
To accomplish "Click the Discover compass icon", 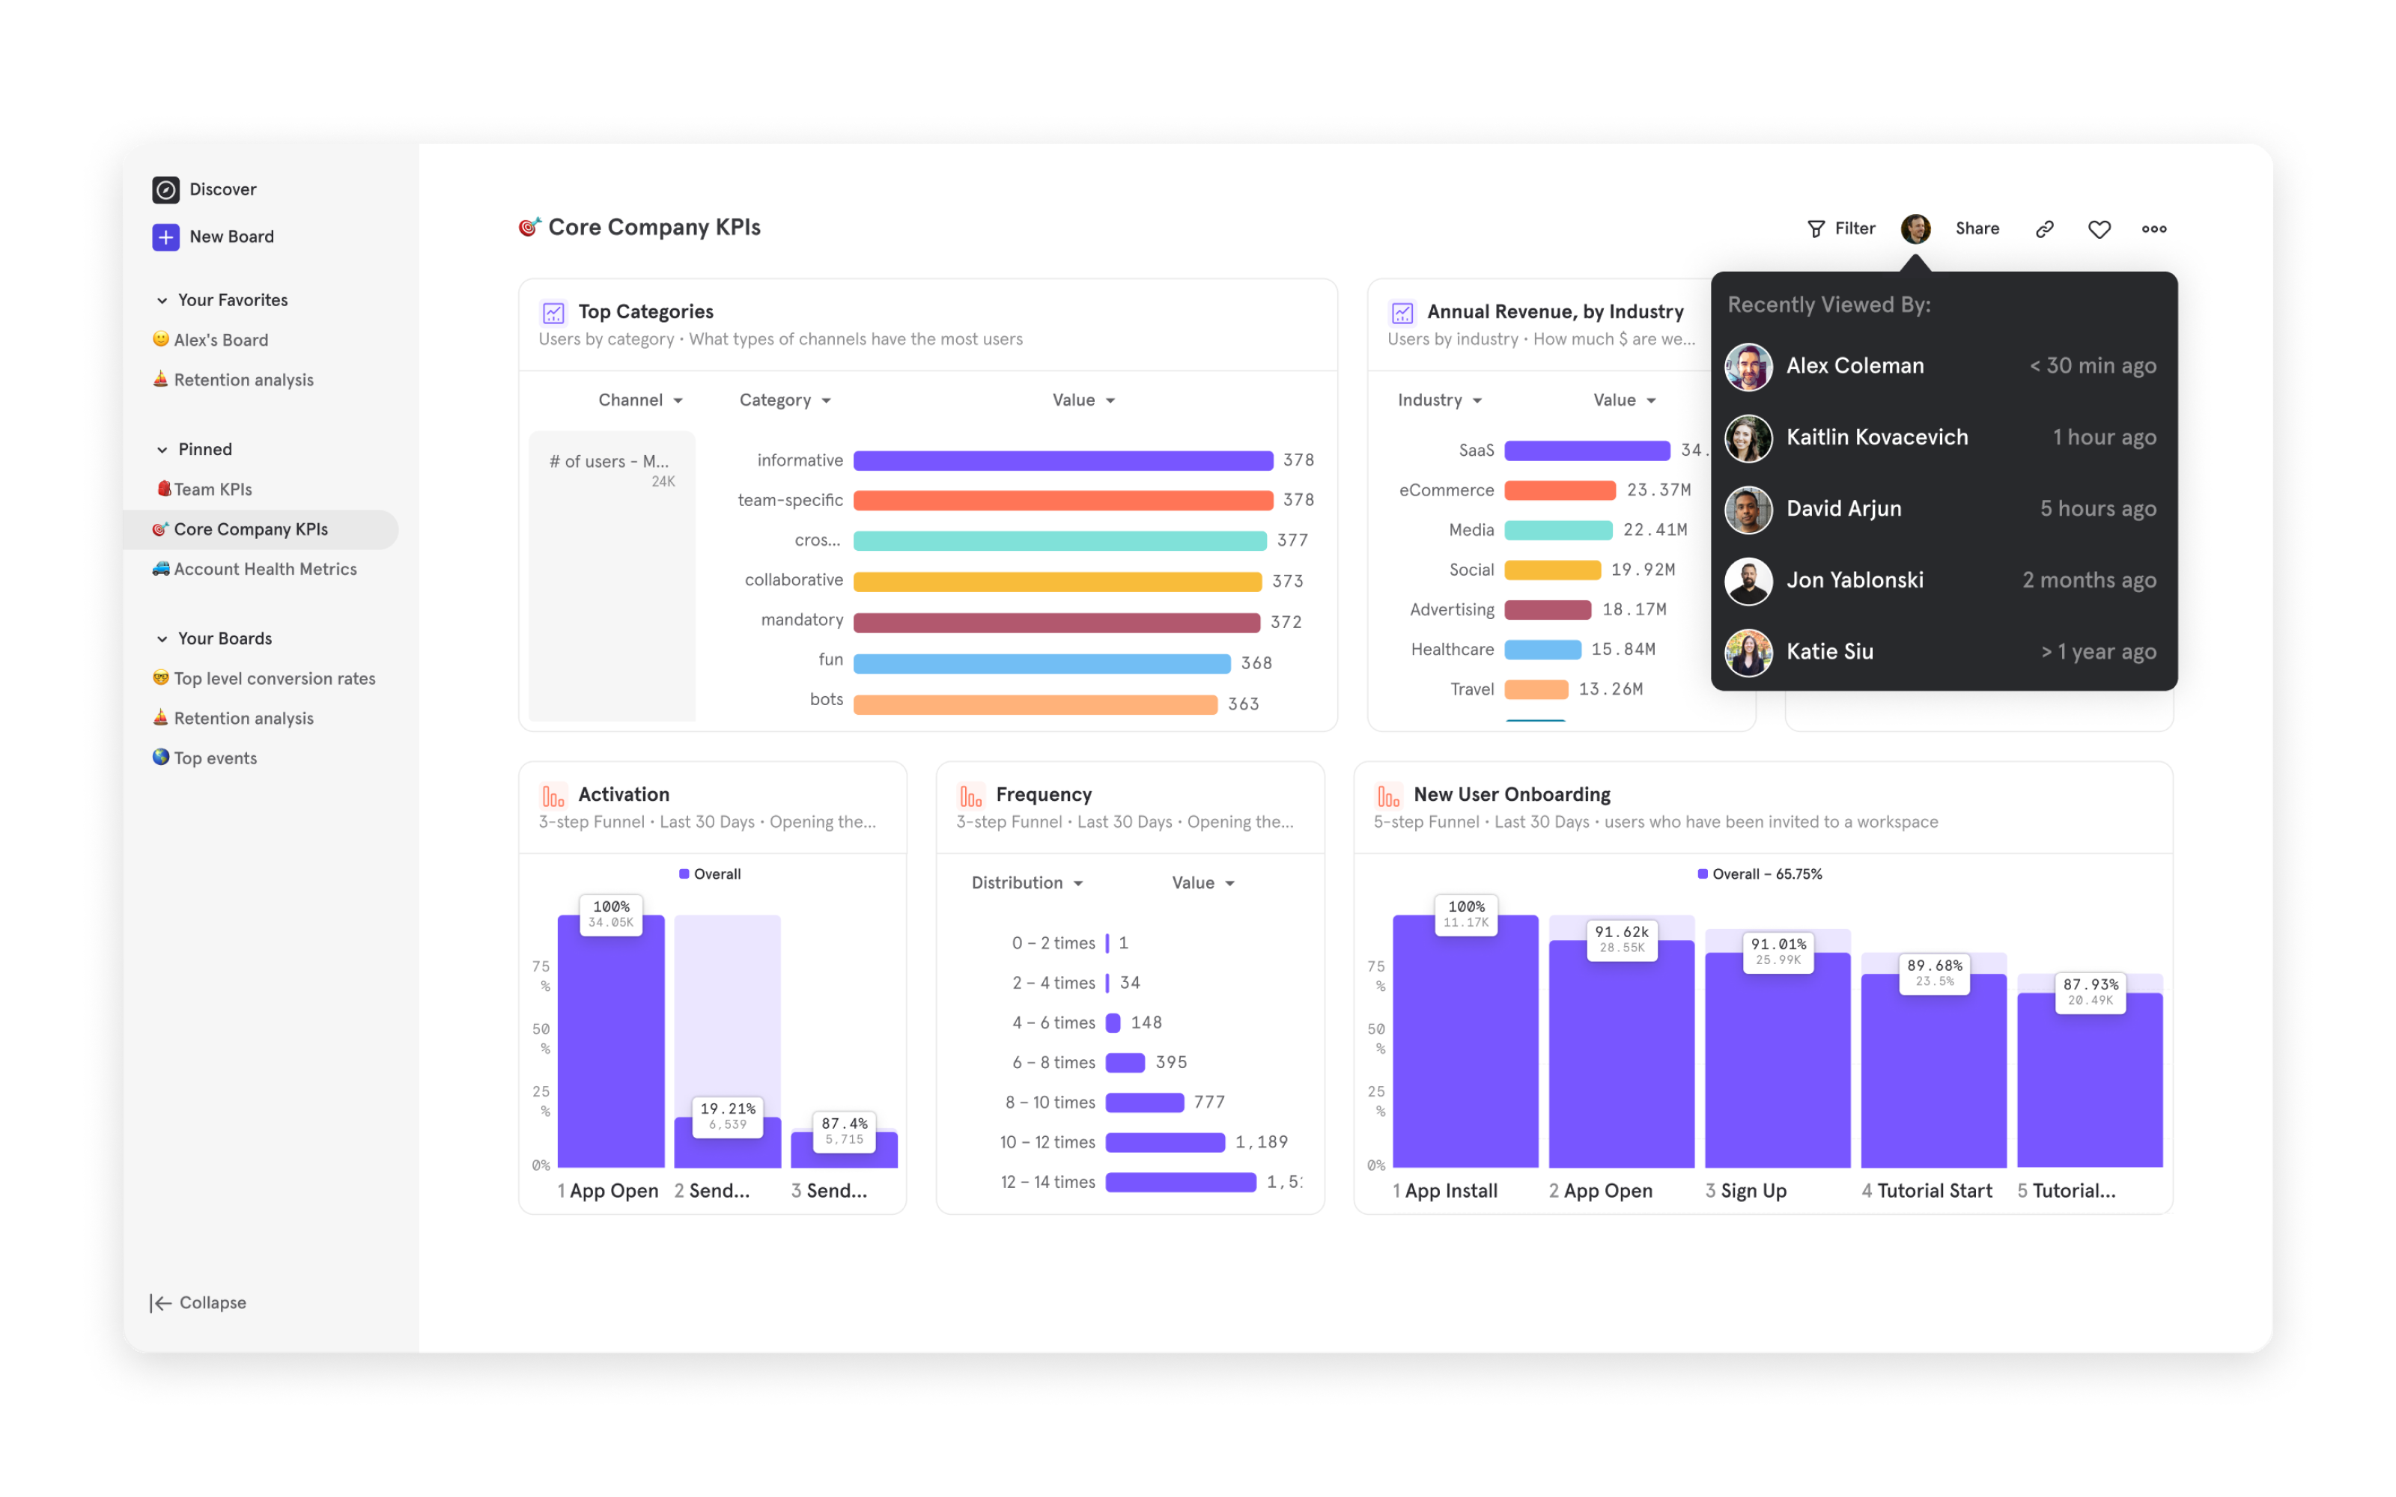I will (165, 189).
